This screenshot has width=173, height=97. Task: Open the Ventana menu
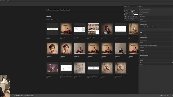(5, 1)
